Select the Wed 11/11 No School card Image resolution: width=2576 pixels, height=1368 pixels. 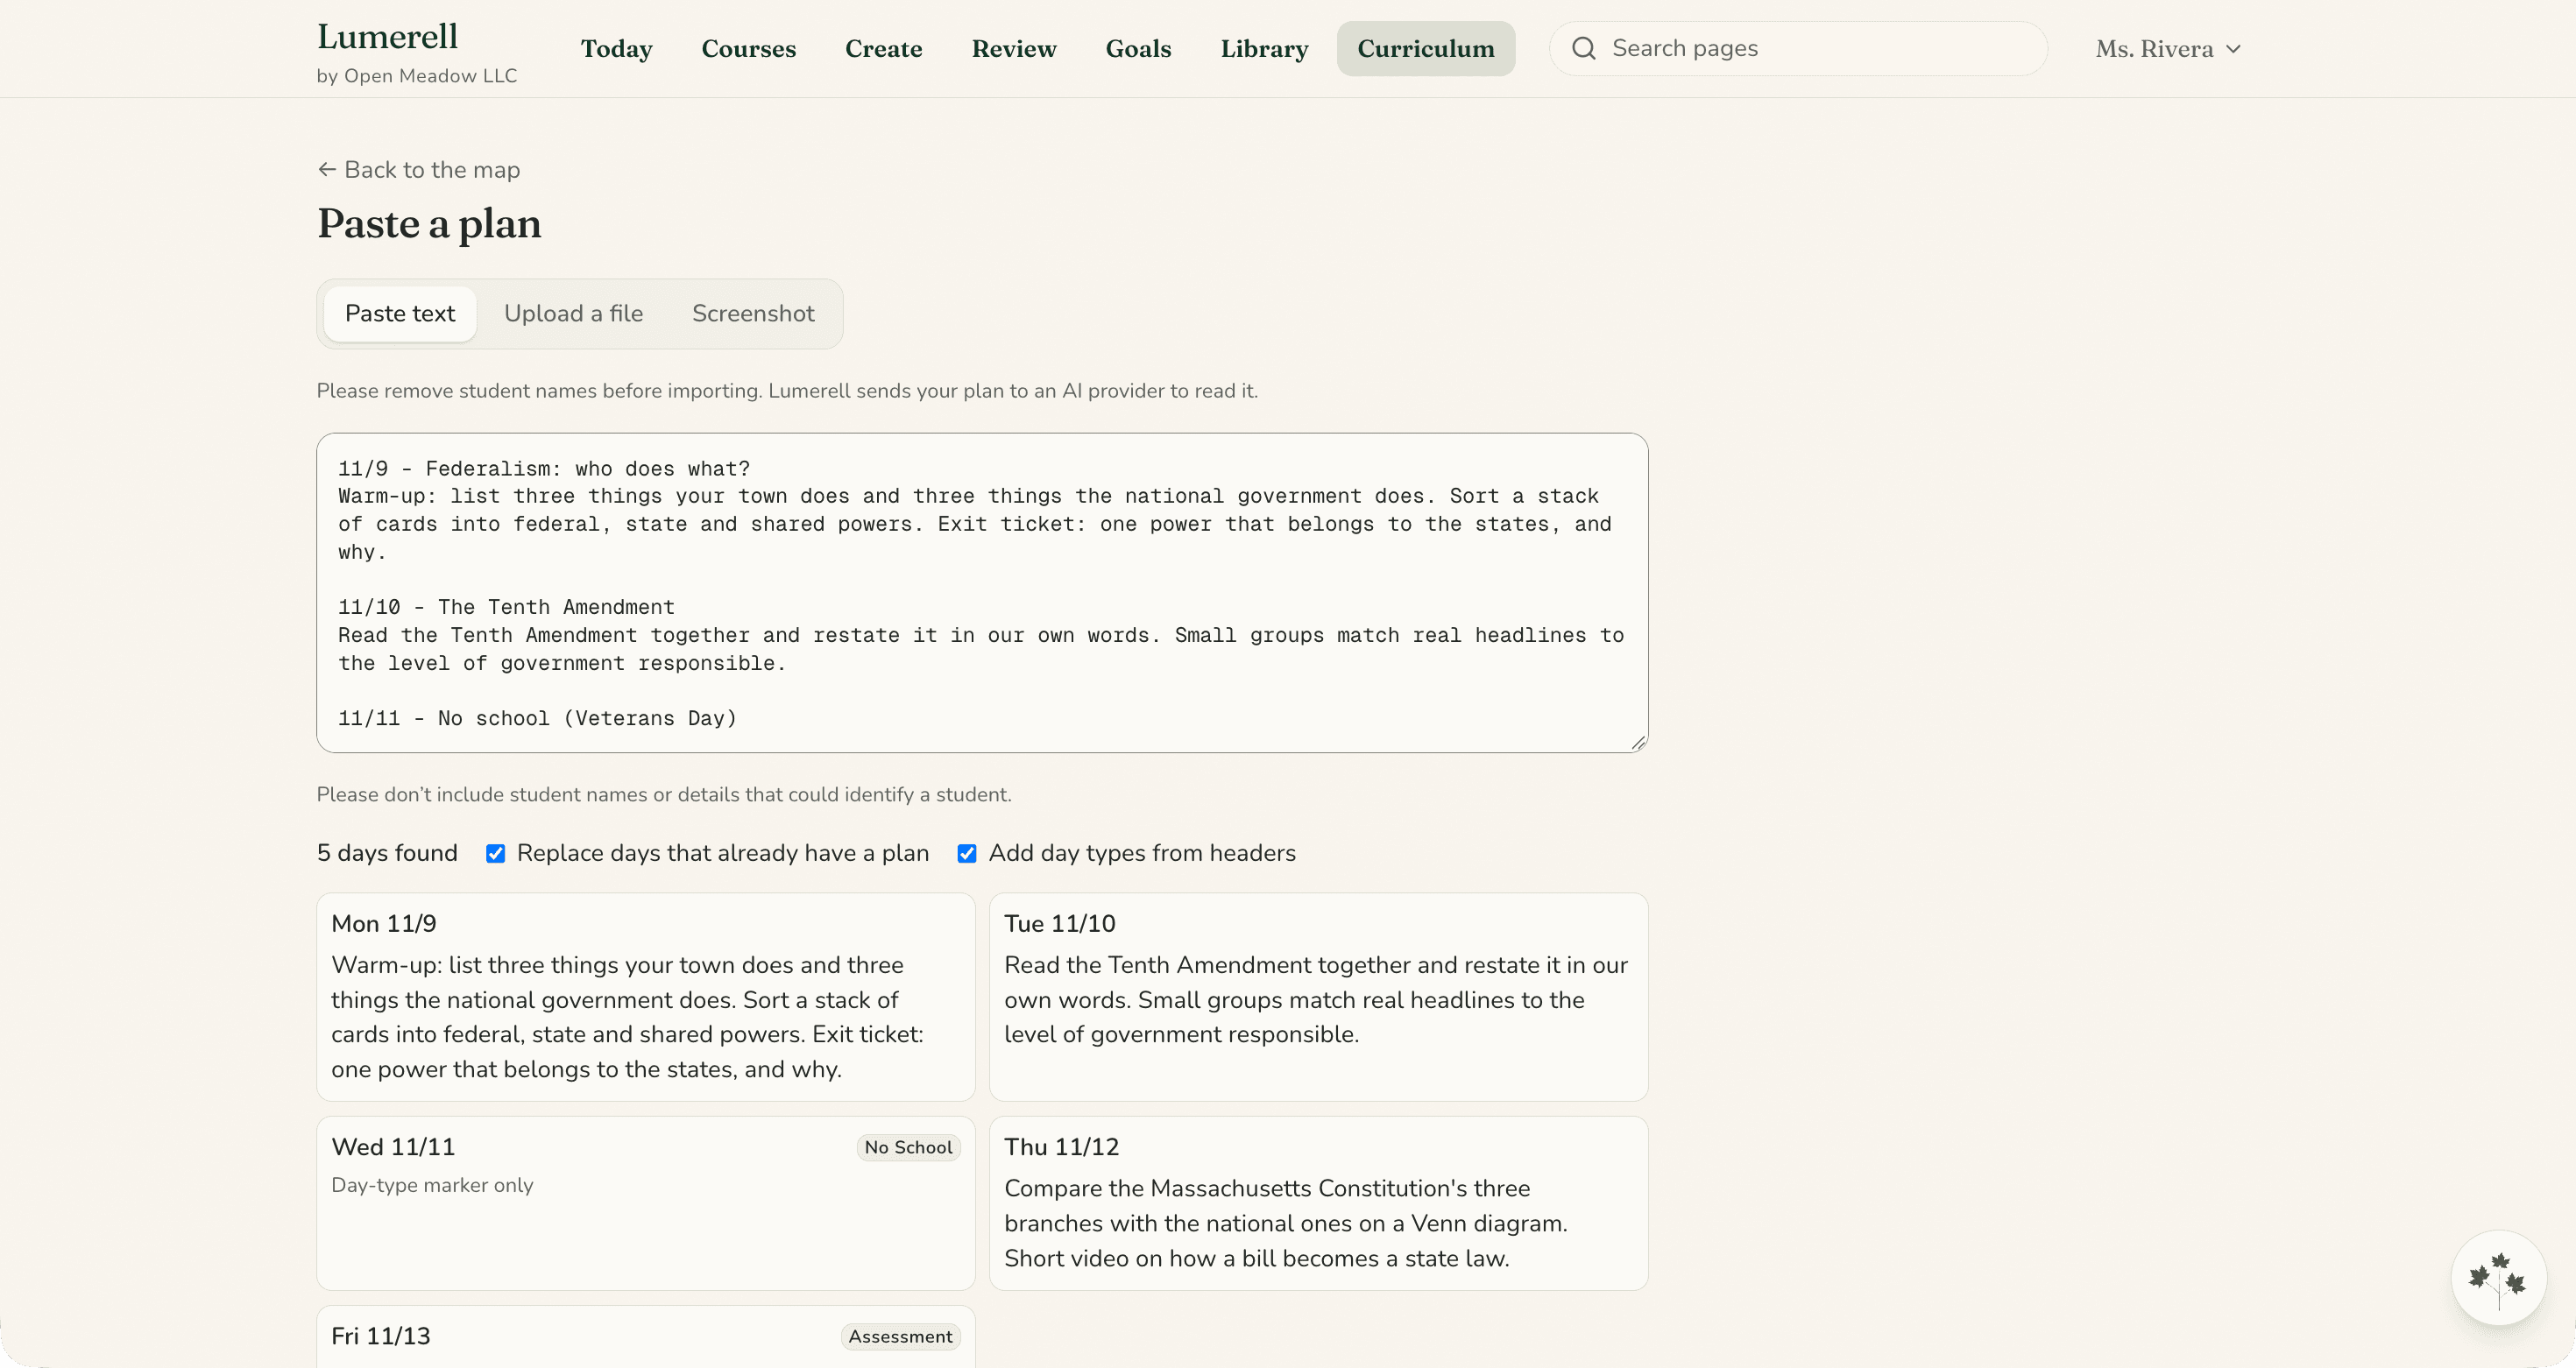pos(645,1203)
